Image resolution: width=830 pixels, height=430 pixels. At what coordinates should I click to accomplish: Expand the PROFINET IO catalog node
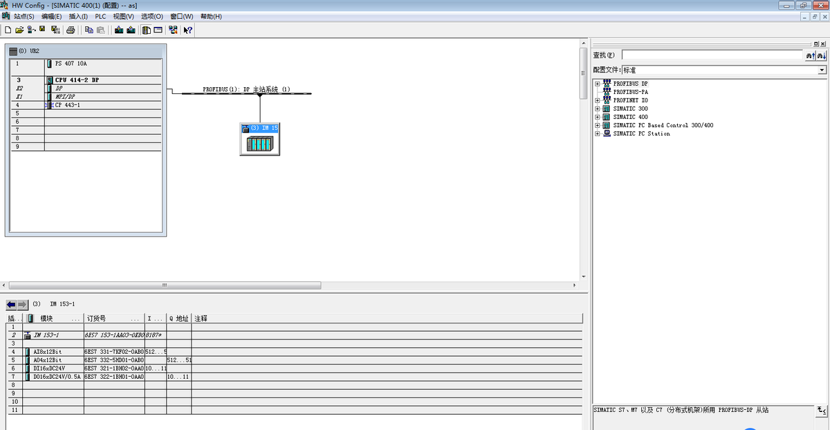[x=598, y=100]
